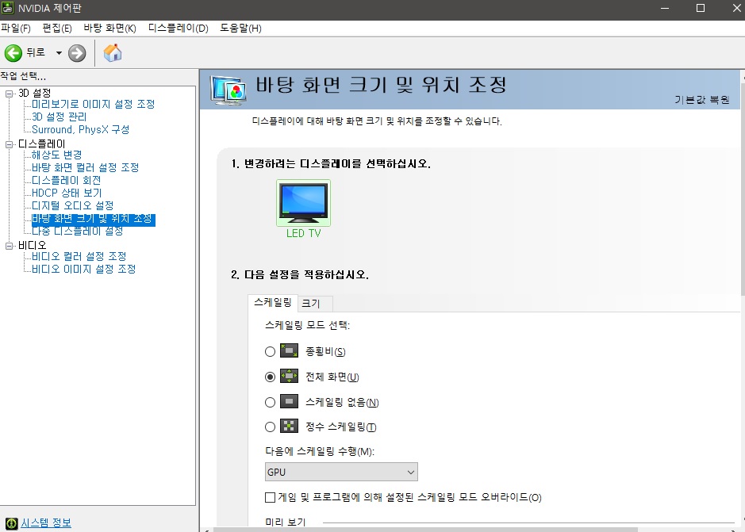Viewport: 745px width, 532px height.
Task: Click the Forward arrow icon in toolbar
Action: (77, 53)
